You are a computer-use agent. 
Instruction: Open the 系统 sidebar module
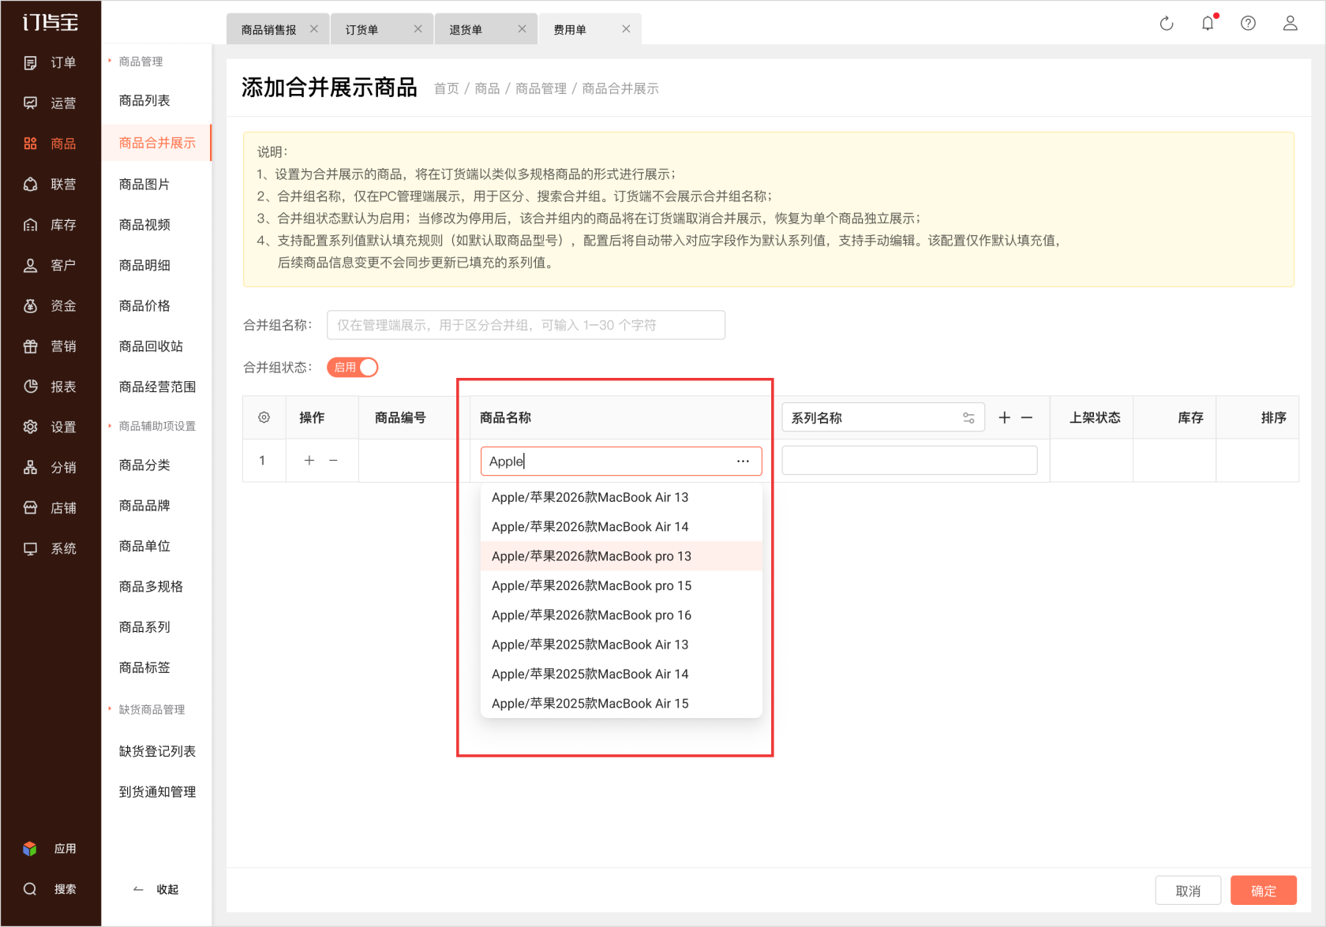click(51, 548)
